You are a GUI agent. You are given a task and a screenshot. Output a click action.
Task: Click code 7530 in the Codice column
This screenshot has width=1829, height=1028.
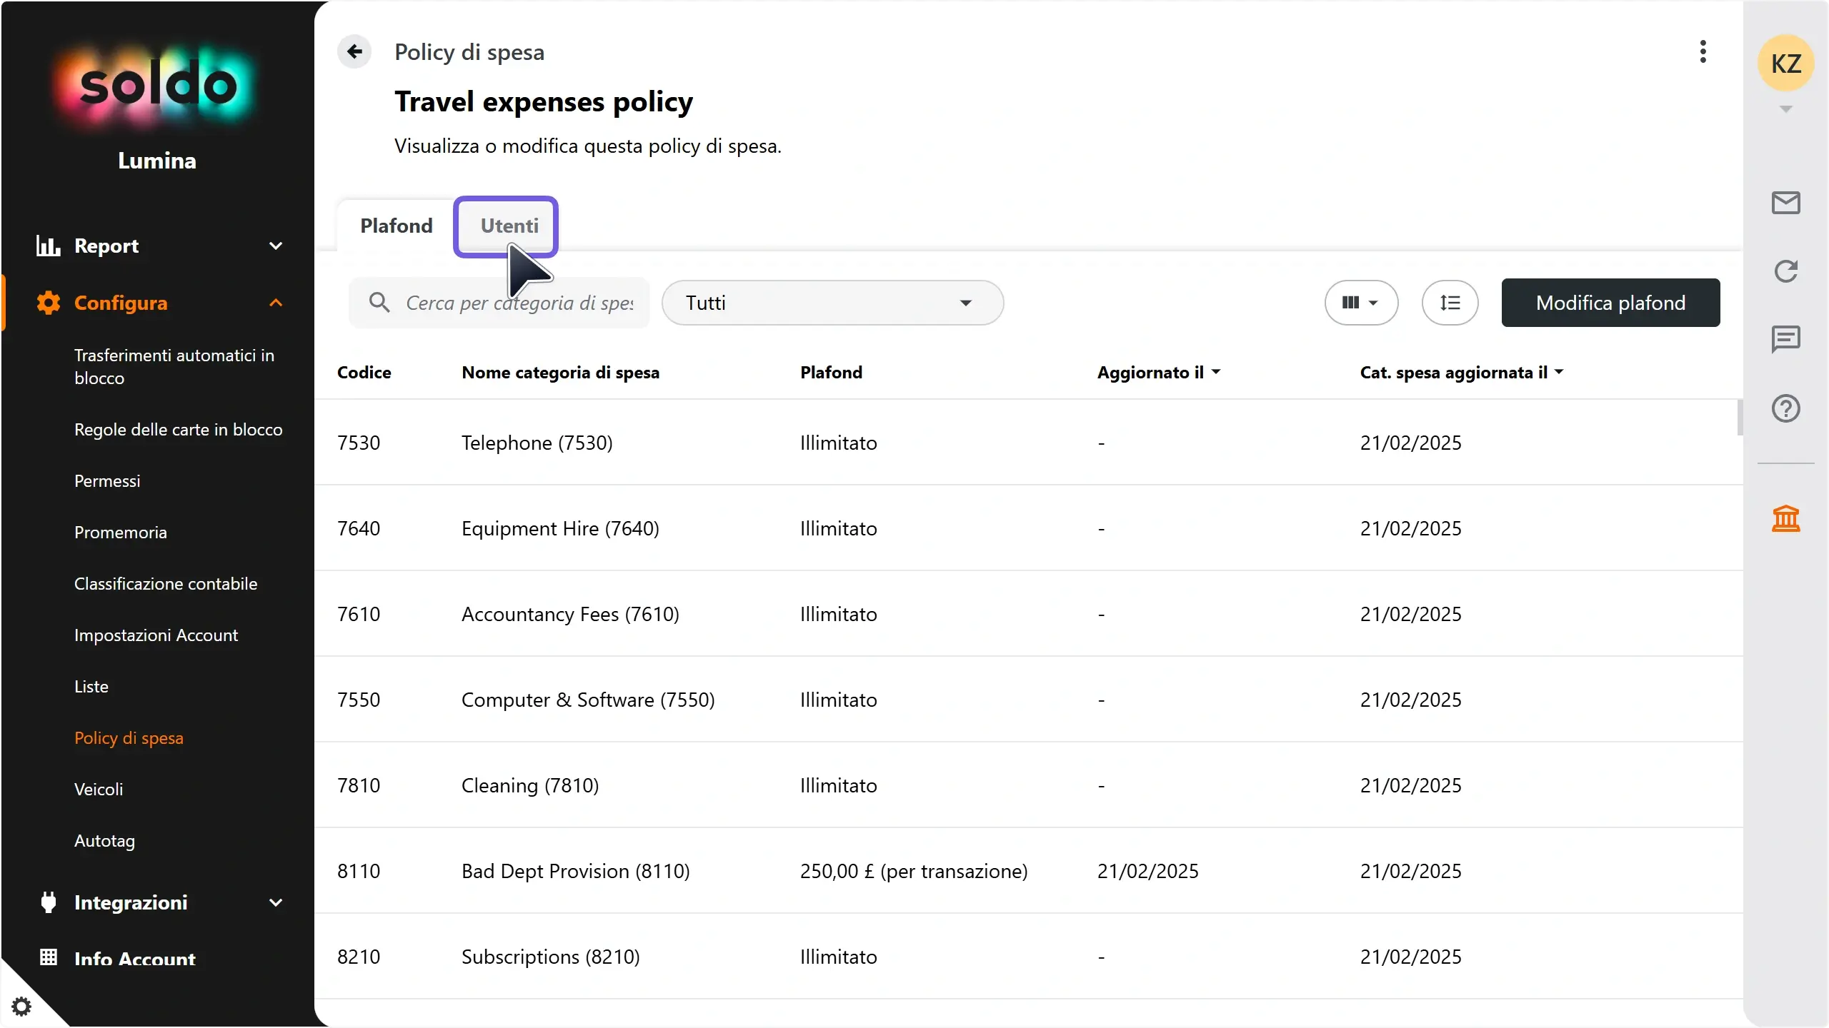[x=359, y=443]
